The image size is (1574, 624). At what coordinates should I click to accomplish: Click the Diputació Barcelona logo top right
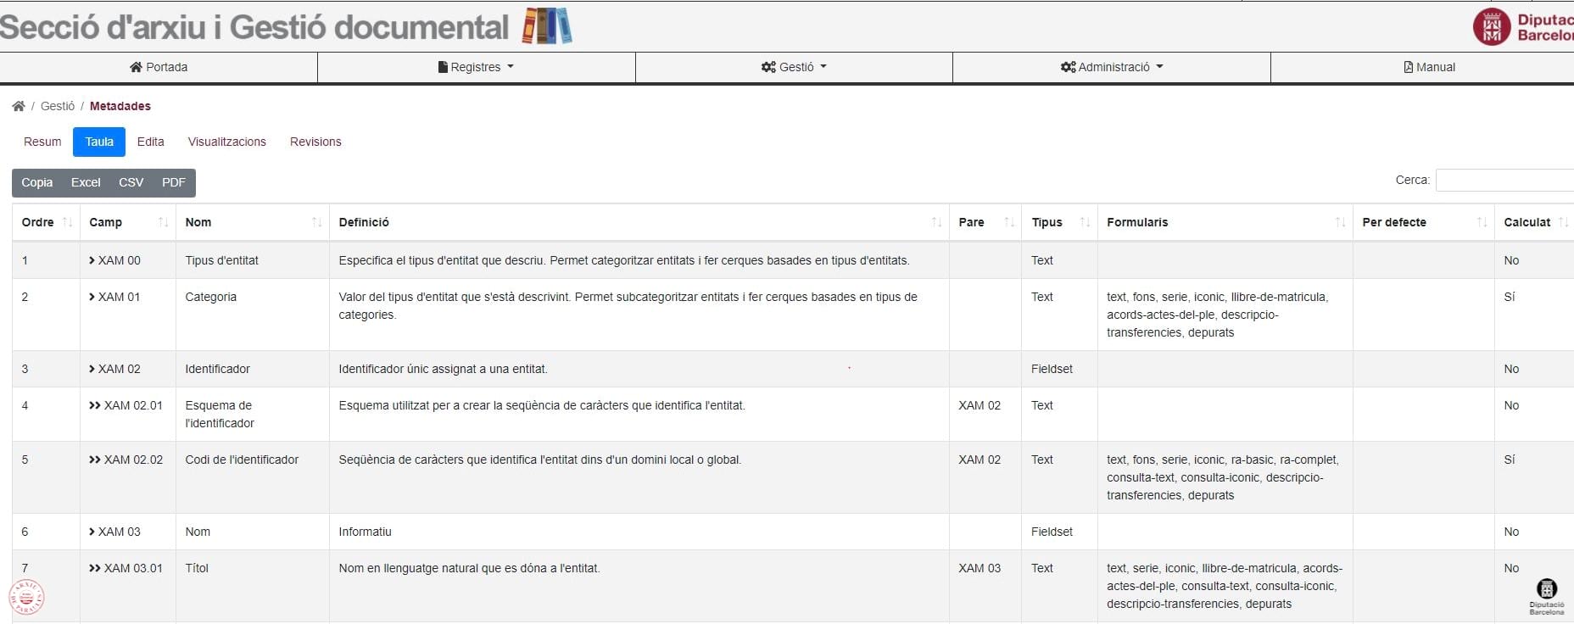click(1523, 27)
